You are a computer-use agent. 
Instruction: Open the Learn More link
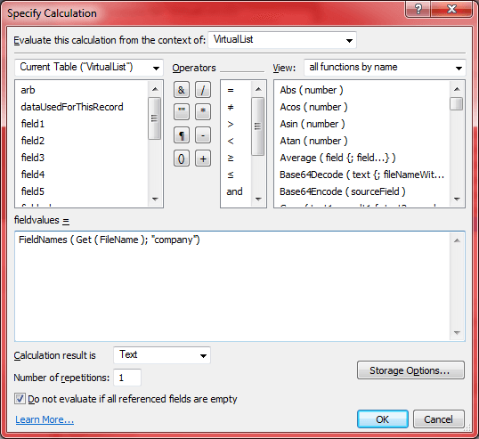[45, 419]
